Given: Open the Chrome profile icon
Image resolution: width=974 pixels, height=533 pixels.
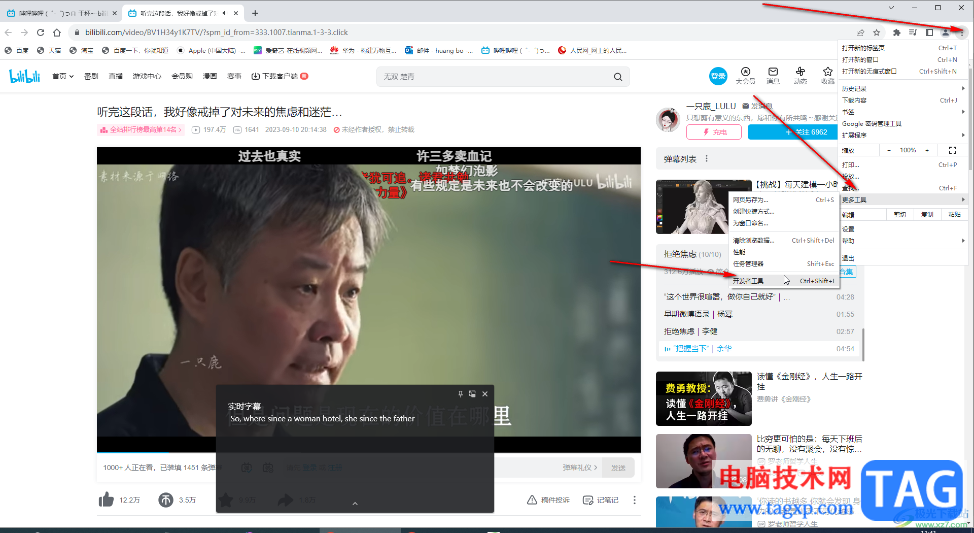Looking at the screenshot, I should pos(946,32).
